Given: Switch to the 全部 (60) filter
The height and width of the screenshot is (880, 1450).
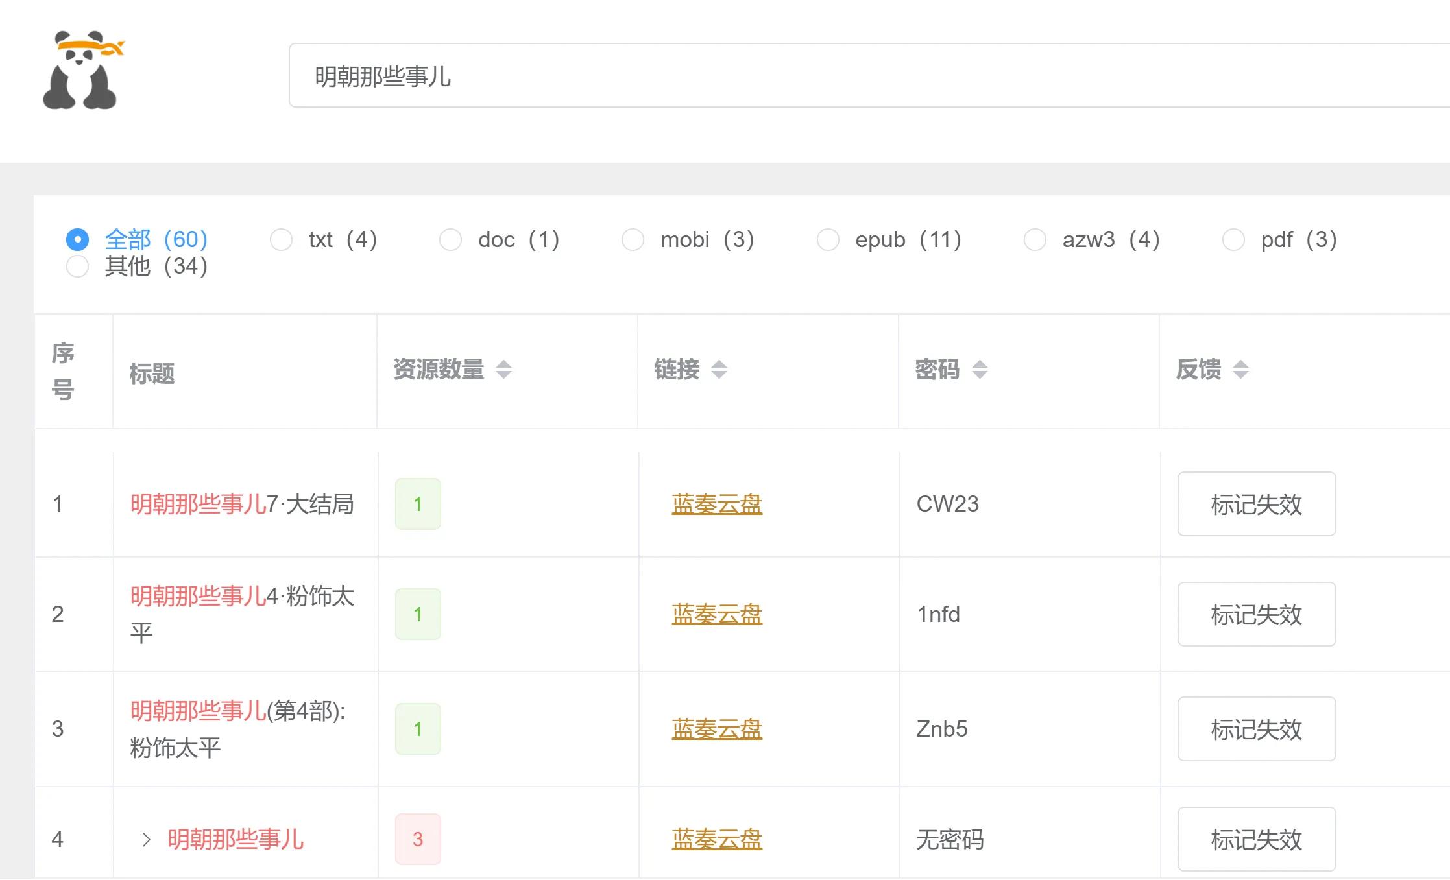Looking at the screenshot, I should [x=78, y=239].
